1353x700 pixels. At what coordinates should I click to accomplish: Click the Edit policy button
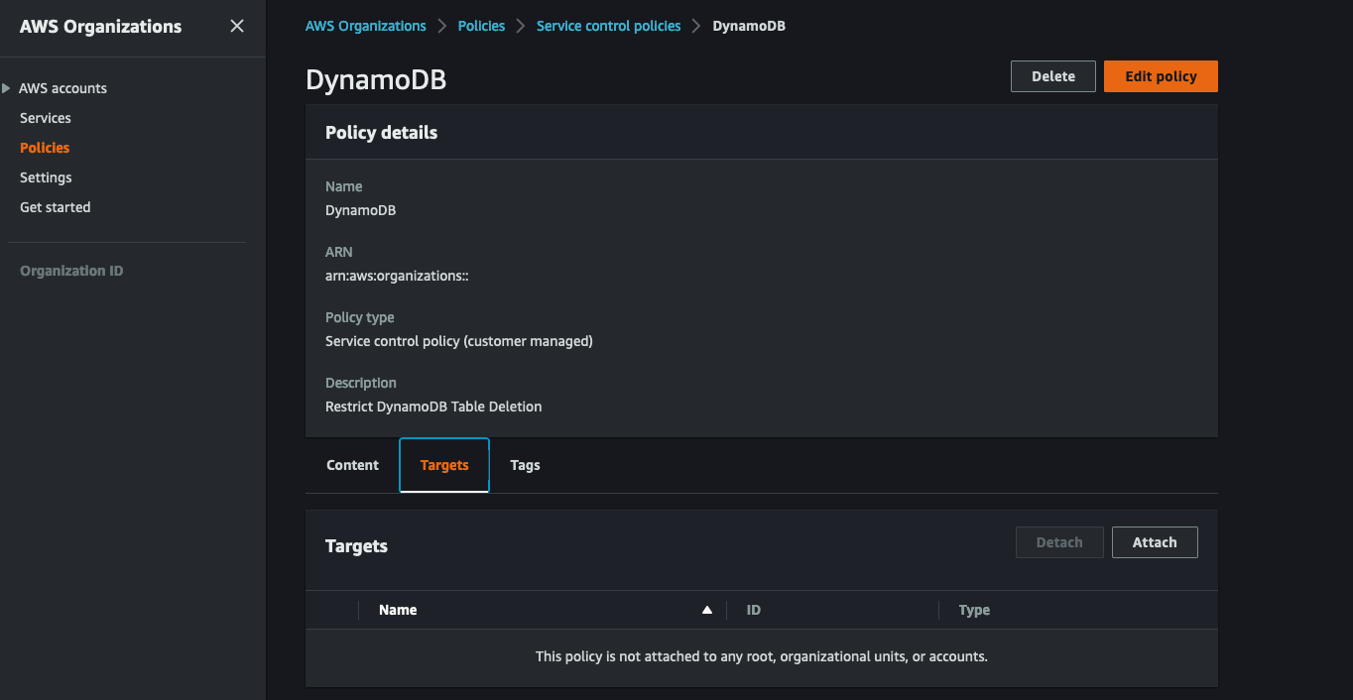[x=1161, y=76]
